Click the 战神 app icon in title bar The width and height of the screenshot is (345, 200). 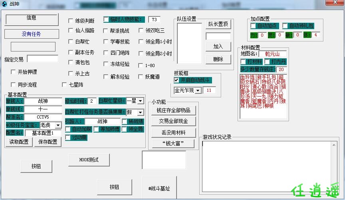4,4
